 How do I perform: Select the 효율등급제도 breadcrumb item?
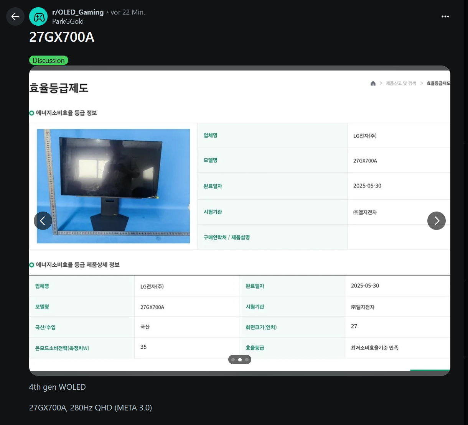pyautogui.click(x=439, y=83)
